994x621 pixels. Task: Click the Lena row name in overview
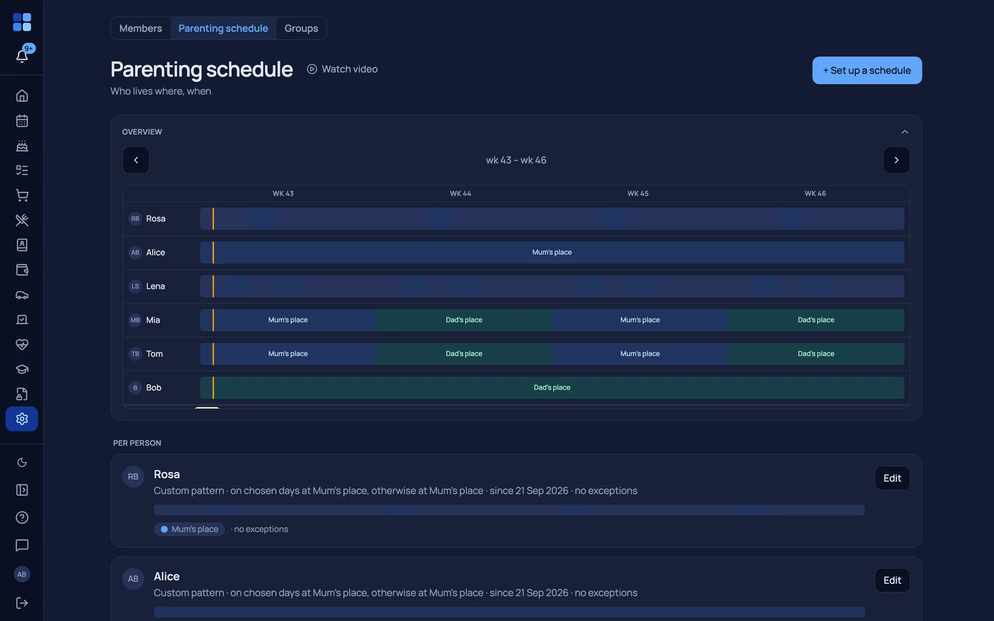click(x=156, y=286)
